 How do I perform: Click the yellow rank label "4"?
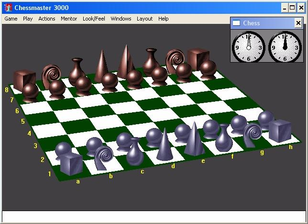[x=29, y=133]
